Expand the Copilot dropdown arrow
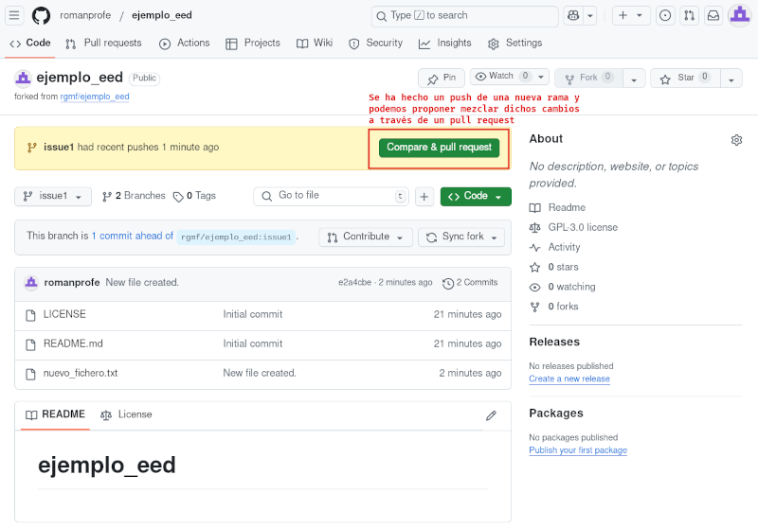The image size is (758, 528). pos(590,15)
